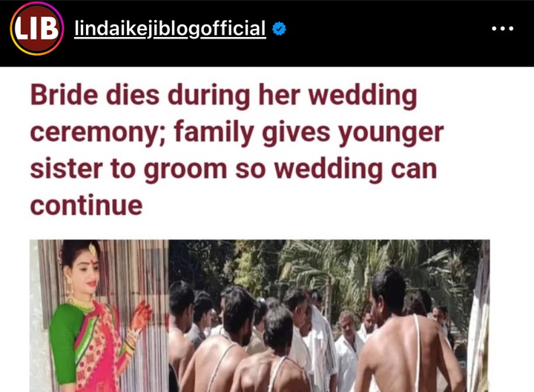The image size is (534, 392).
Task: Tap the bride photo in green blouse
Action: pyautogui.click(x=99, y=316)
